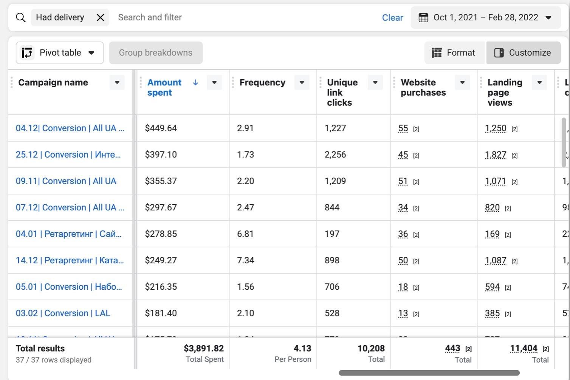Image resolution: width=570 pixels, height=380 pixels.
Task: Grab the Unique link clicks drag handle
Action: (x=321, y=83)
